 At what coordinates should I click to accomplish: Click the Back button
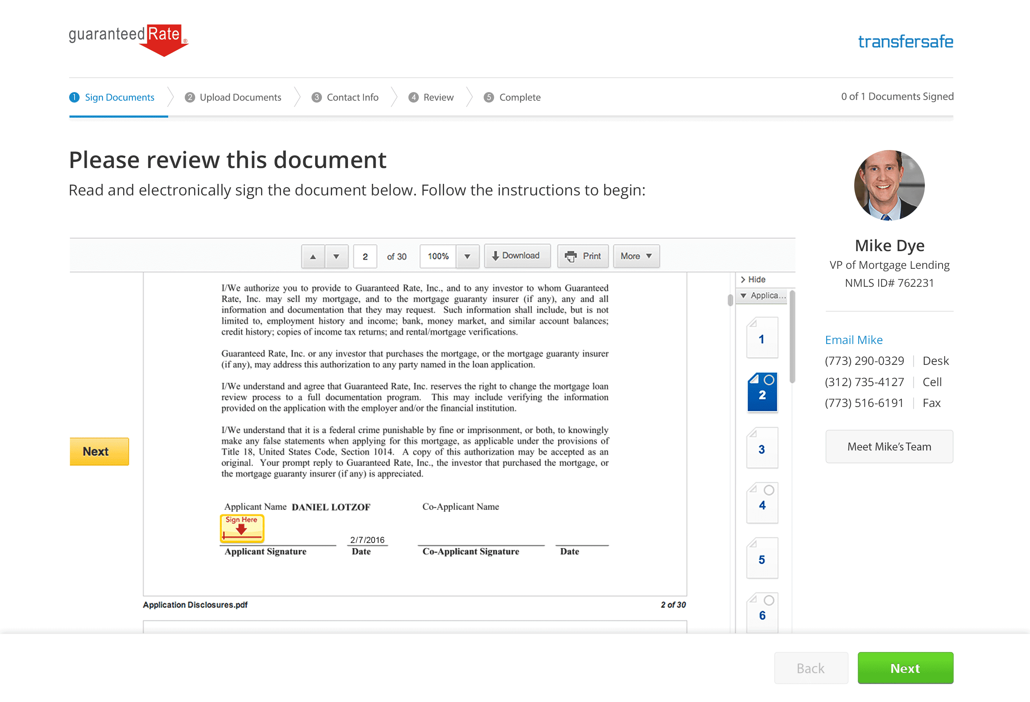tap(811, 668)
